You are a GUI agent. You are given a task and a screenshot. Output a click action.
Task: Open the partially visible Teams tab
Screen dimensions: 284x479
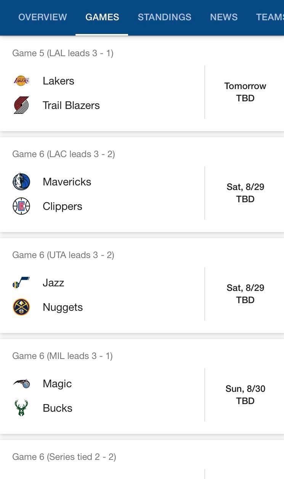coord(270,17)
